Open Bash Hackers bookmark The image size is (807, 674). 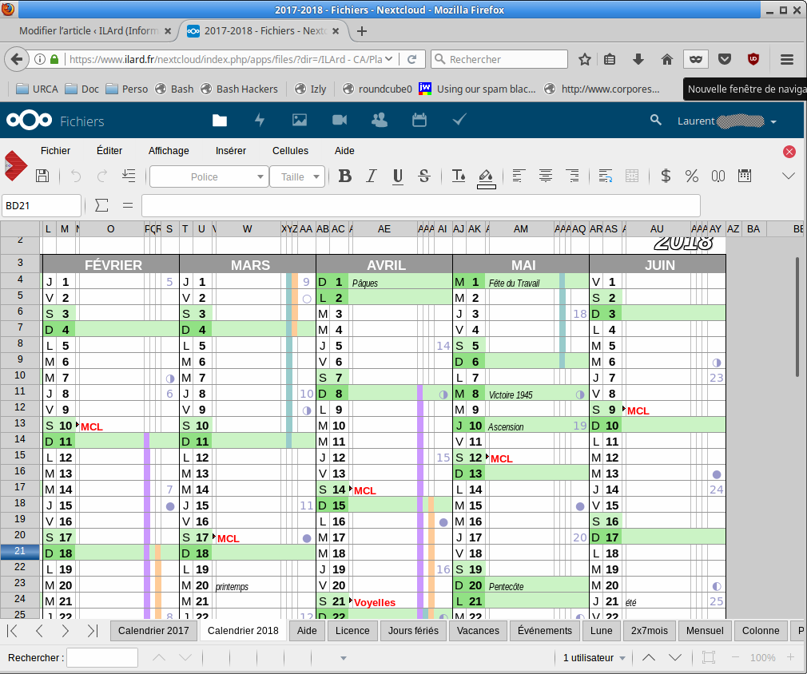pos(240,89)
